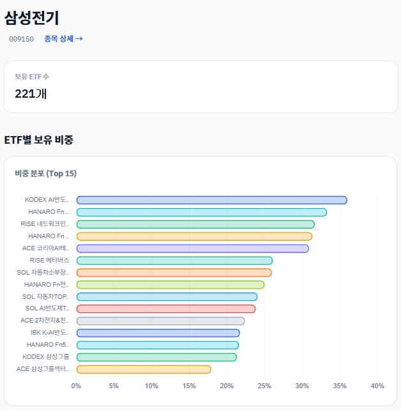
Task: Select the KODEX AI반도.. blue bar
Action: [x=212, y=201]
